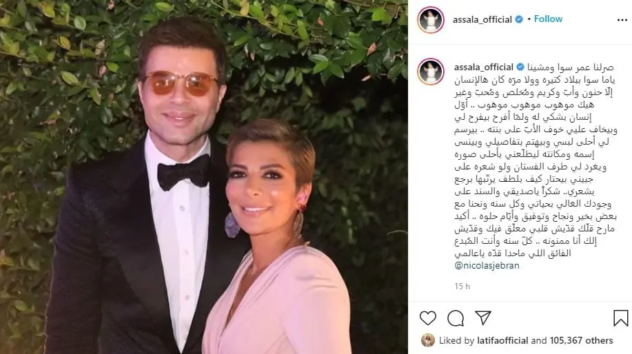Screen dimensions: 632x354
Task: Open comments with the speech bubble icon
Action: pos(456,318)
